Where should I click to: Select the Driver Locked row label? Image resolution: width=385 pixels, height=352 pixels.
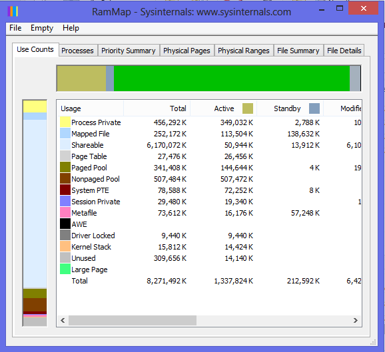tap(93, 236)
